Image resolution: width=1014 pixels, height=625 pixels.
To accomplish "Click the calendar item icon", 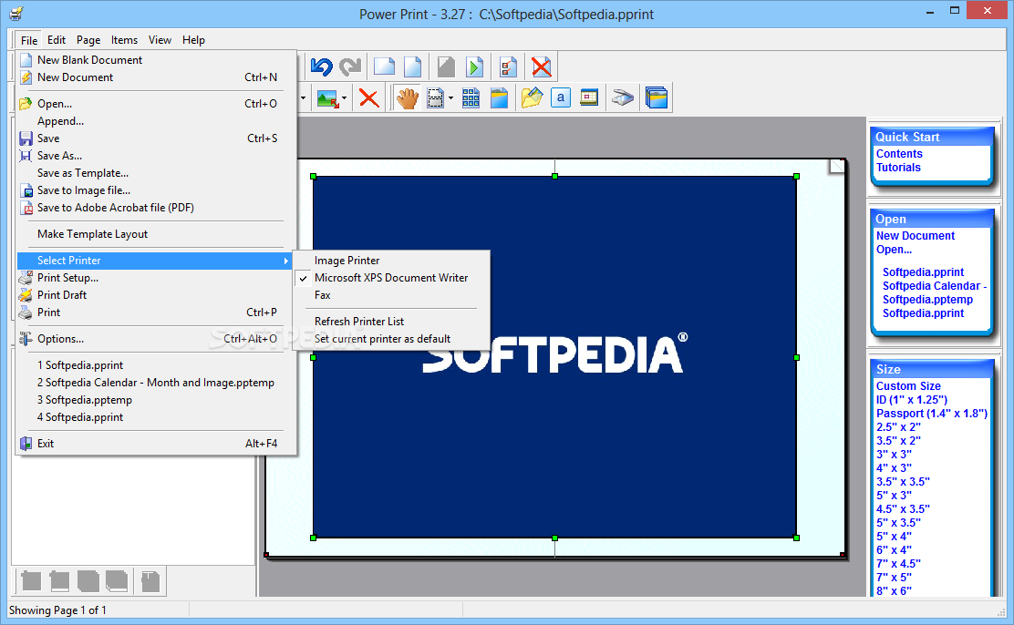I will pyautogui.click(x=589, y=97).
